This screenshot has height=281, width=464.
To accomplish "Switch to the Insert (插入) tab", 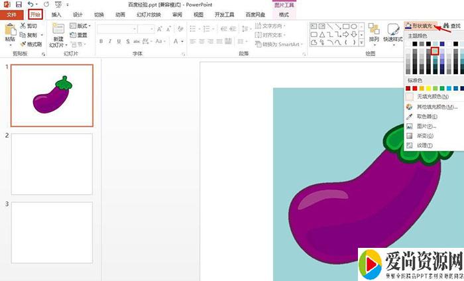I will click(57, 14).
